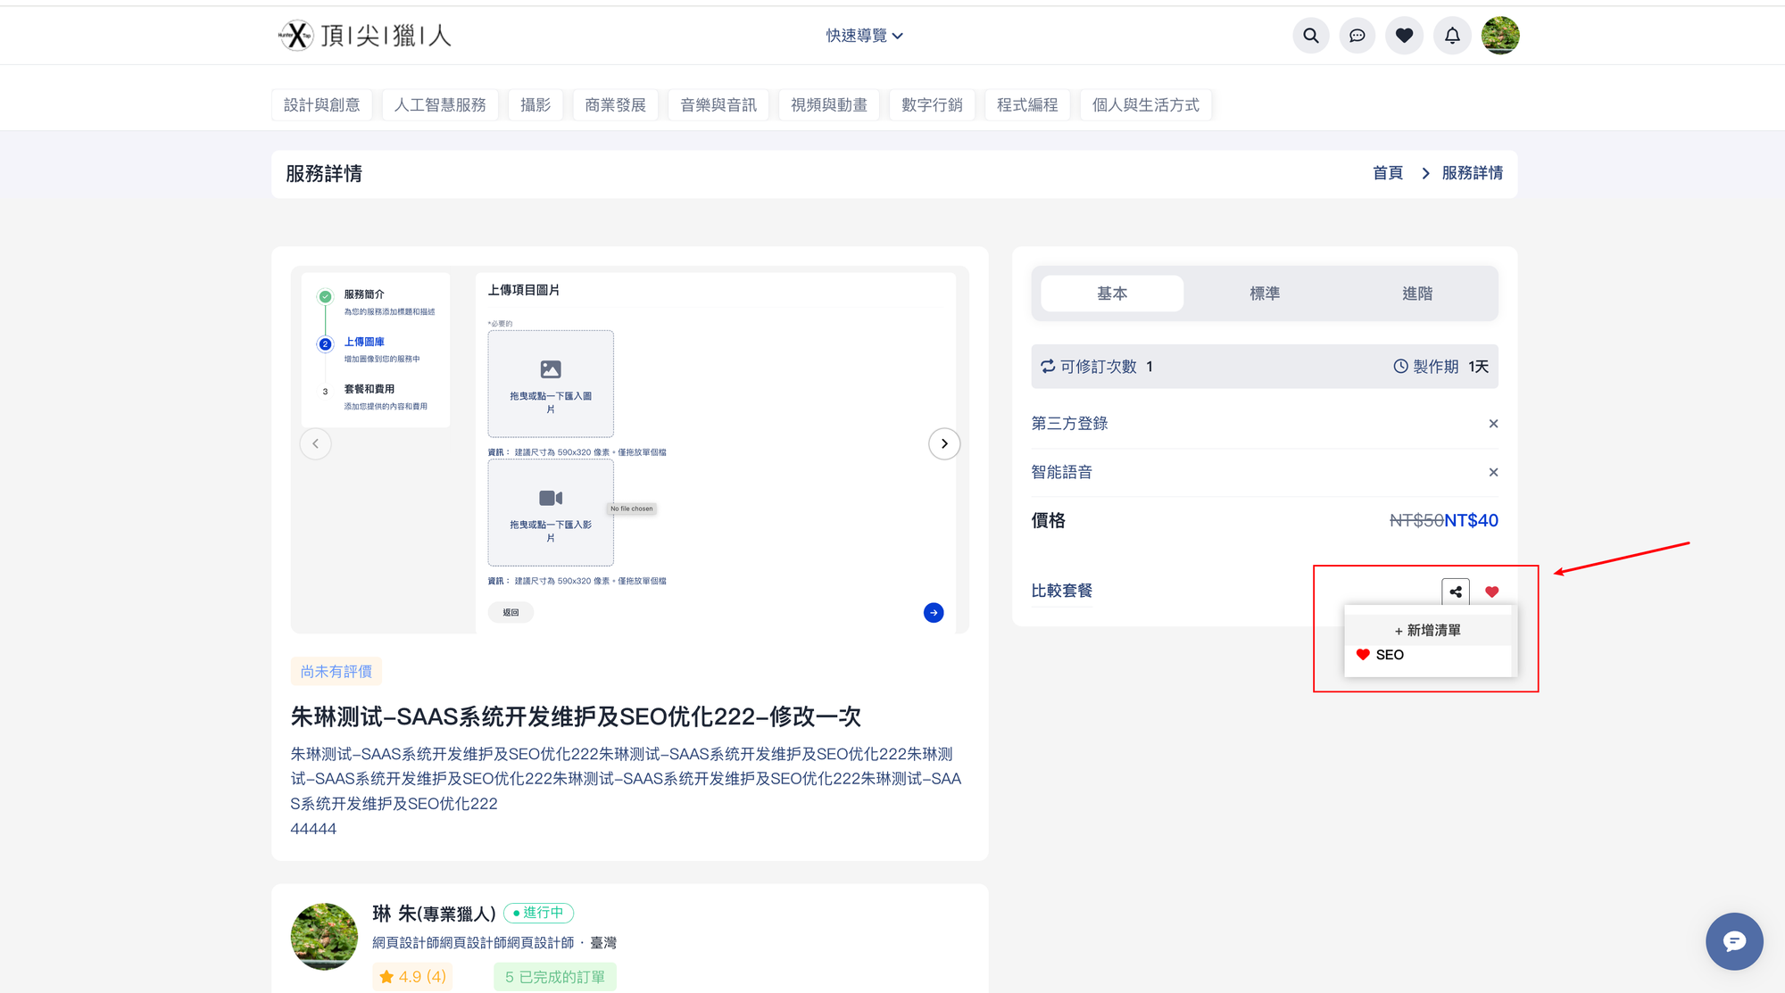Click the notification bell icon

1452,36
